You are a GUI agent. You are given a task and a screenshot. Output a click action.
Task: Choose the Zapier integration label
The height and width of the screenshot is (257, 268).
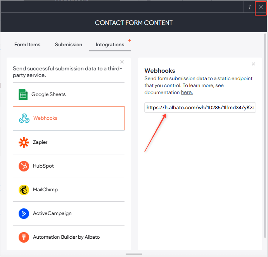[x=40, y=142]
